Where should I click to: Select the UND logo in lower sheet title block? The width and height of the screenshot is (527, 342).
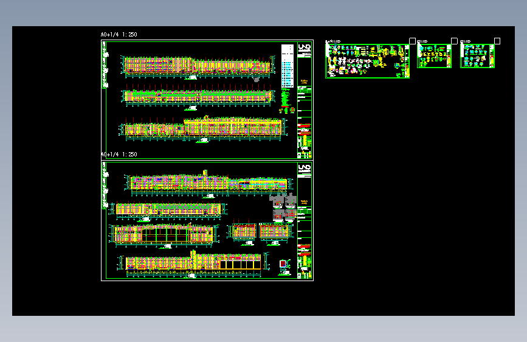point(304,168)
